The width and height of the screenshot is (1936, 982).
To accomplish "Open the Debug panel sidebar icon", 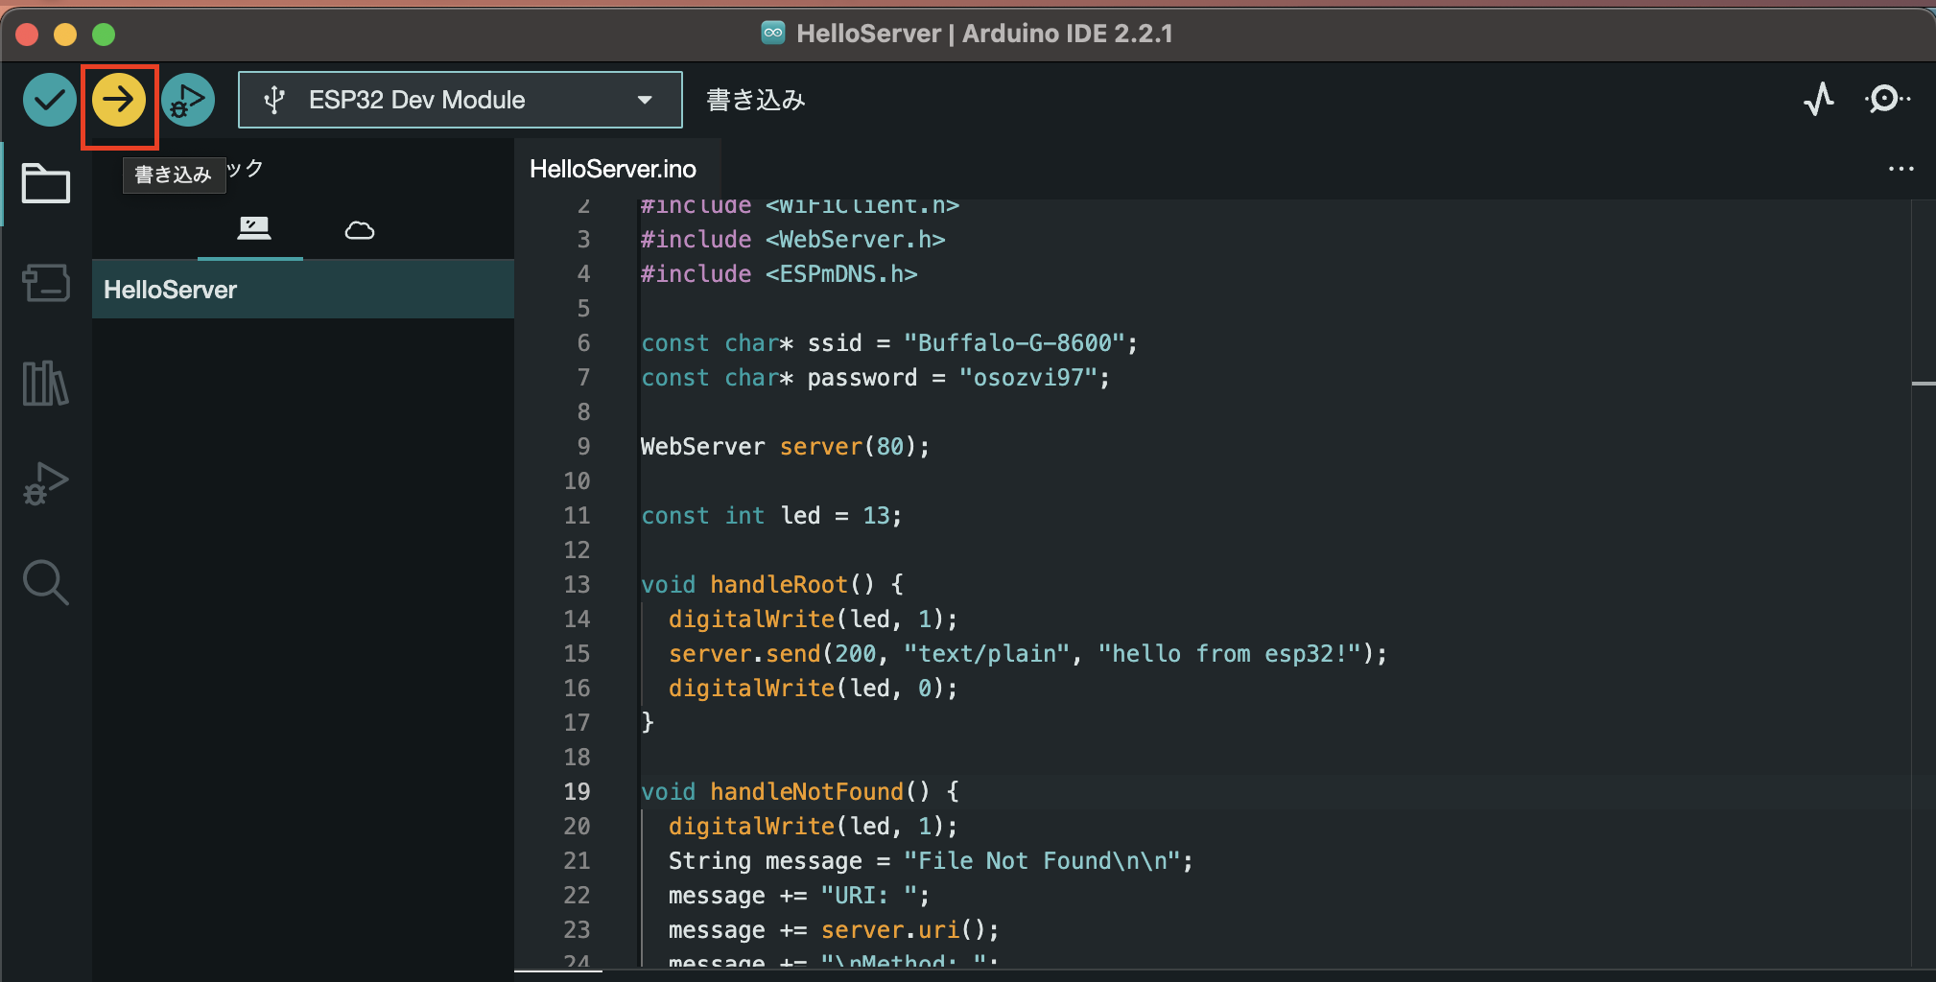I will click(45, 482).
